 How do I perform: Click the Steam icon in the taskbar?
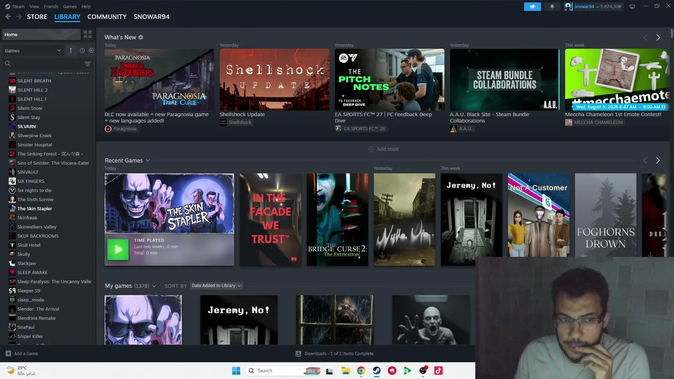click(x=376, y=371)
